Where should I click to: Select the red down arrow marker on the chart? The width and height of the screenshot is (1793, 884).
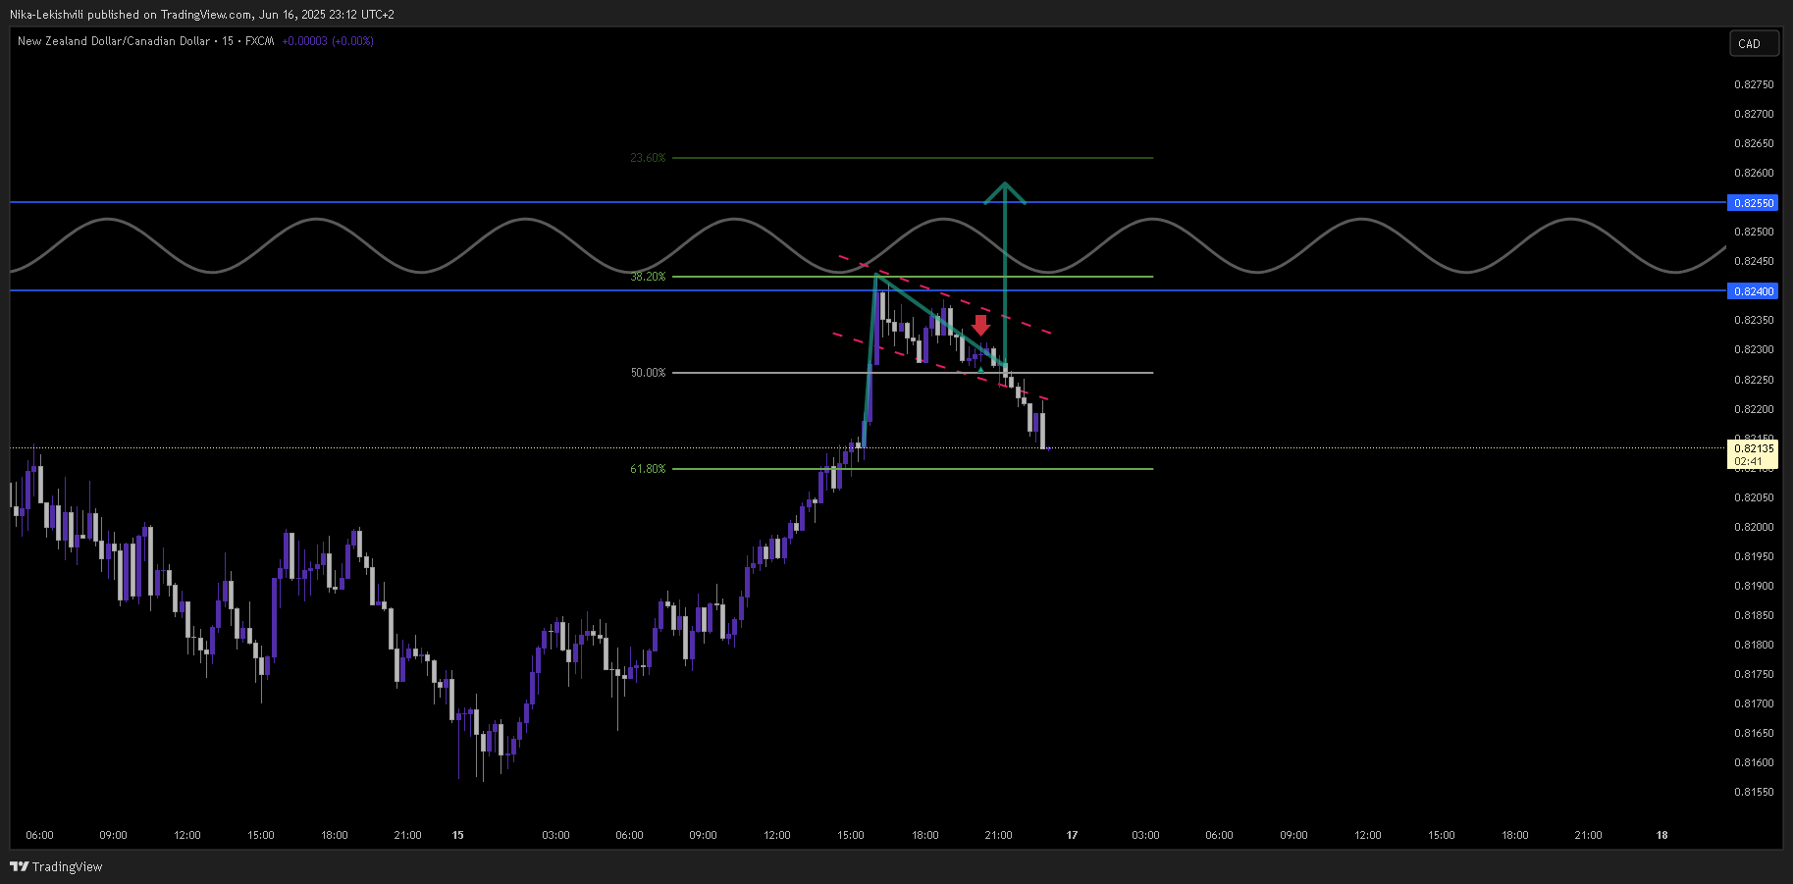pos(980,325)
